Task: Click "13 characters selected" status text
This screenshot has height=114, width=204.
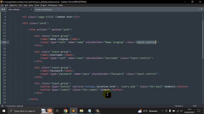Action: tap(14, 106)
